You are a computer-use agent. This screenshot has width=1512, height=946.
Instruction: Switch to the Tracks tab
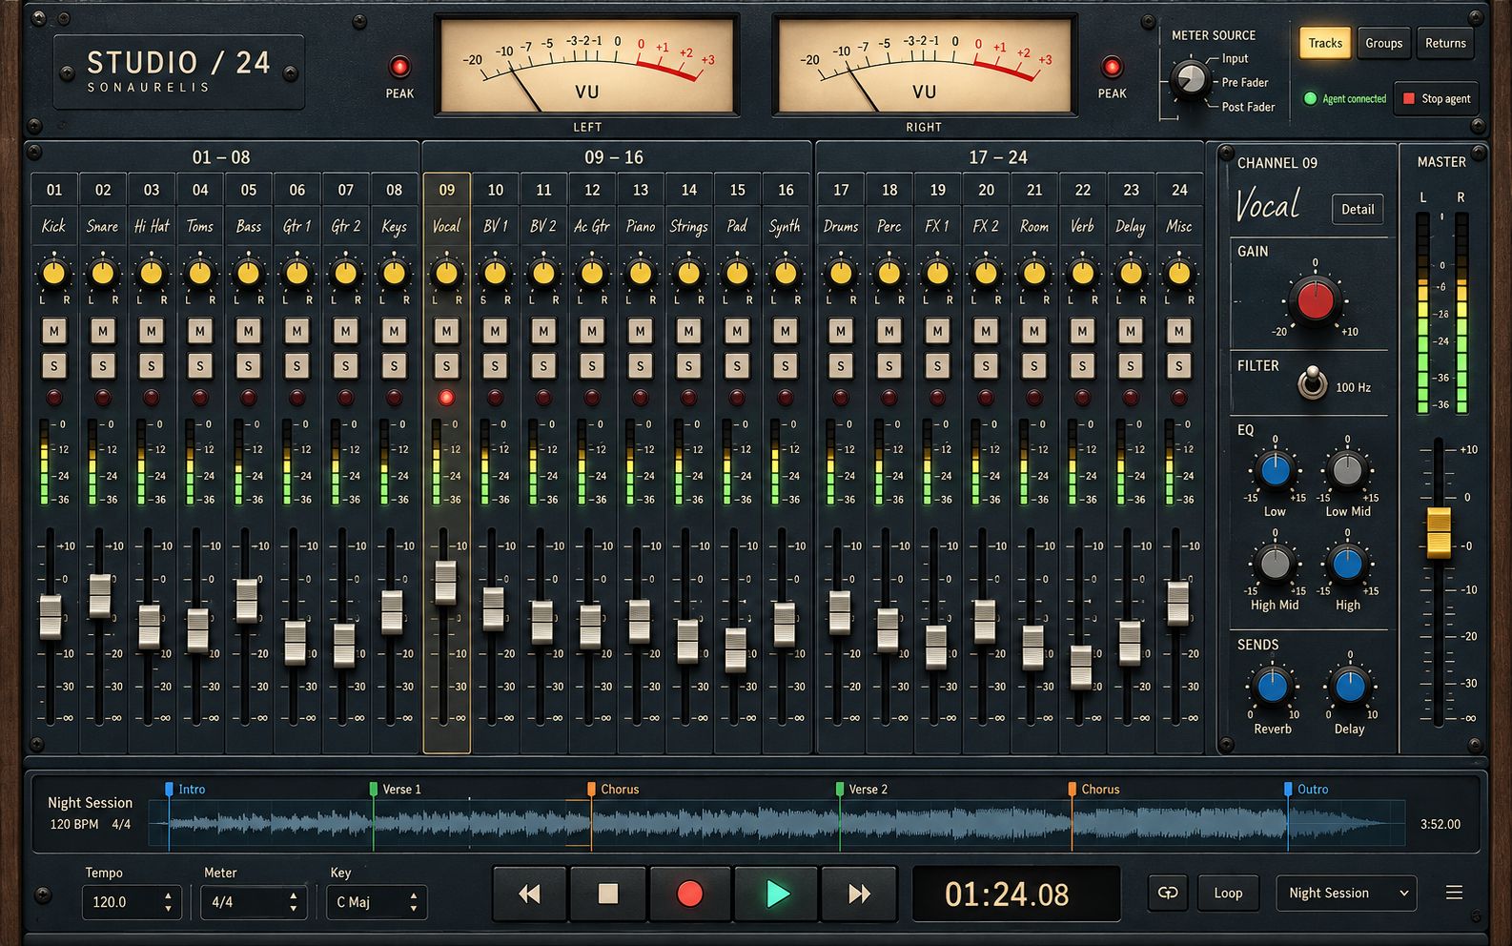tap(1325, 43)
